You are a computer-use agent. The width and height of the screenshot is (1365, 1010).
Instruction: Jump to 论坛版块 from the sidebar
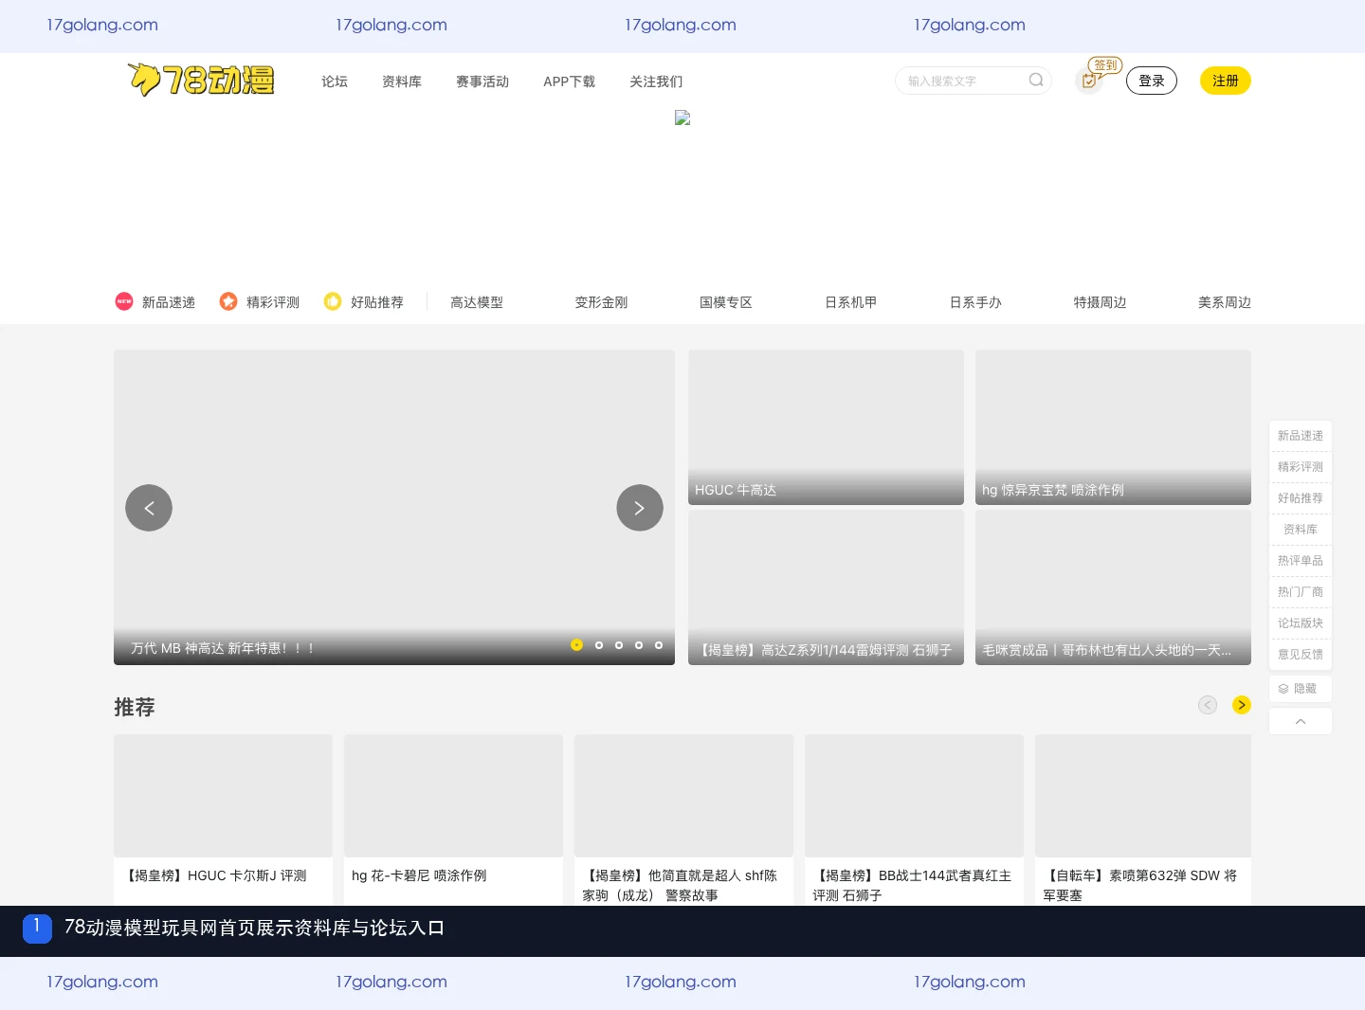[1301, 623]
